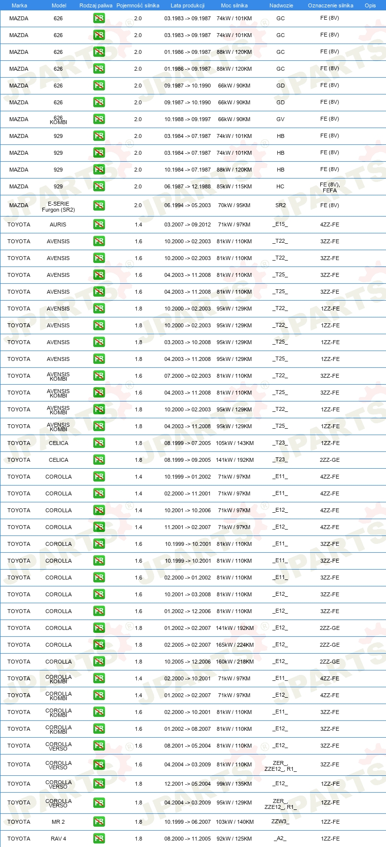This screenshot has width=386, height=847.
Task: Click petrol icon in TOYOTA RAV 4 row
Action: 99,839
